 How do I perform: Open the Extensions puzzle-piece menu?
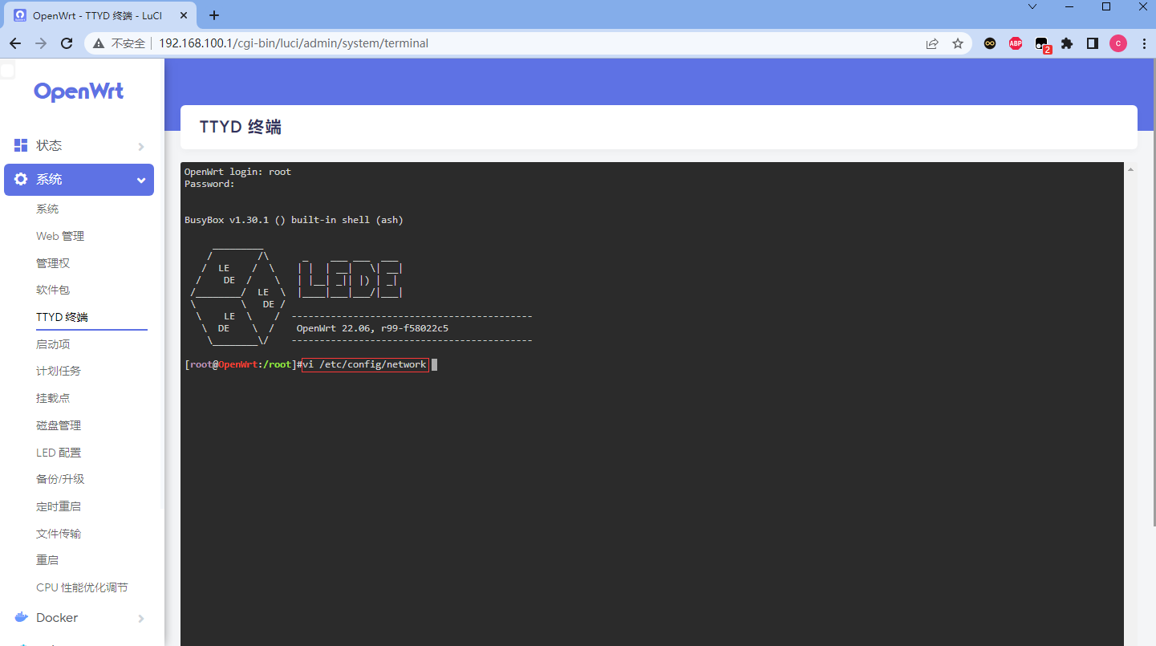1067,43
